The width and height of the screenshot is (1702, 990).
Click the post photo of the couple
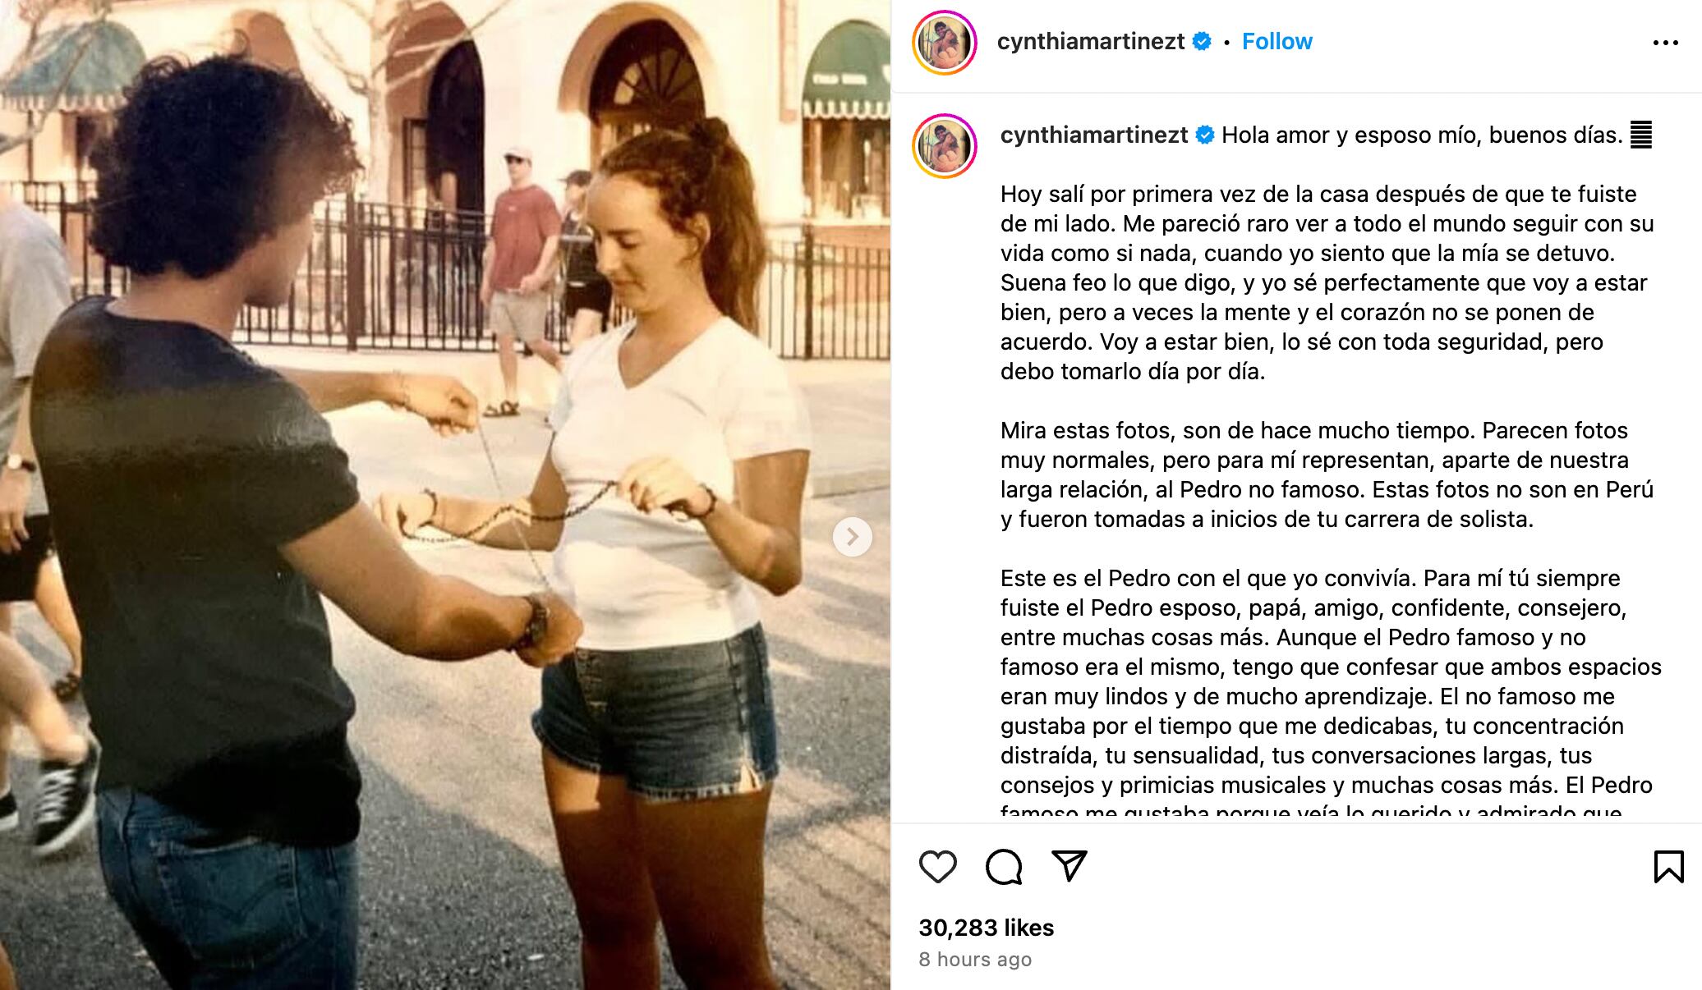pos(445,495)
